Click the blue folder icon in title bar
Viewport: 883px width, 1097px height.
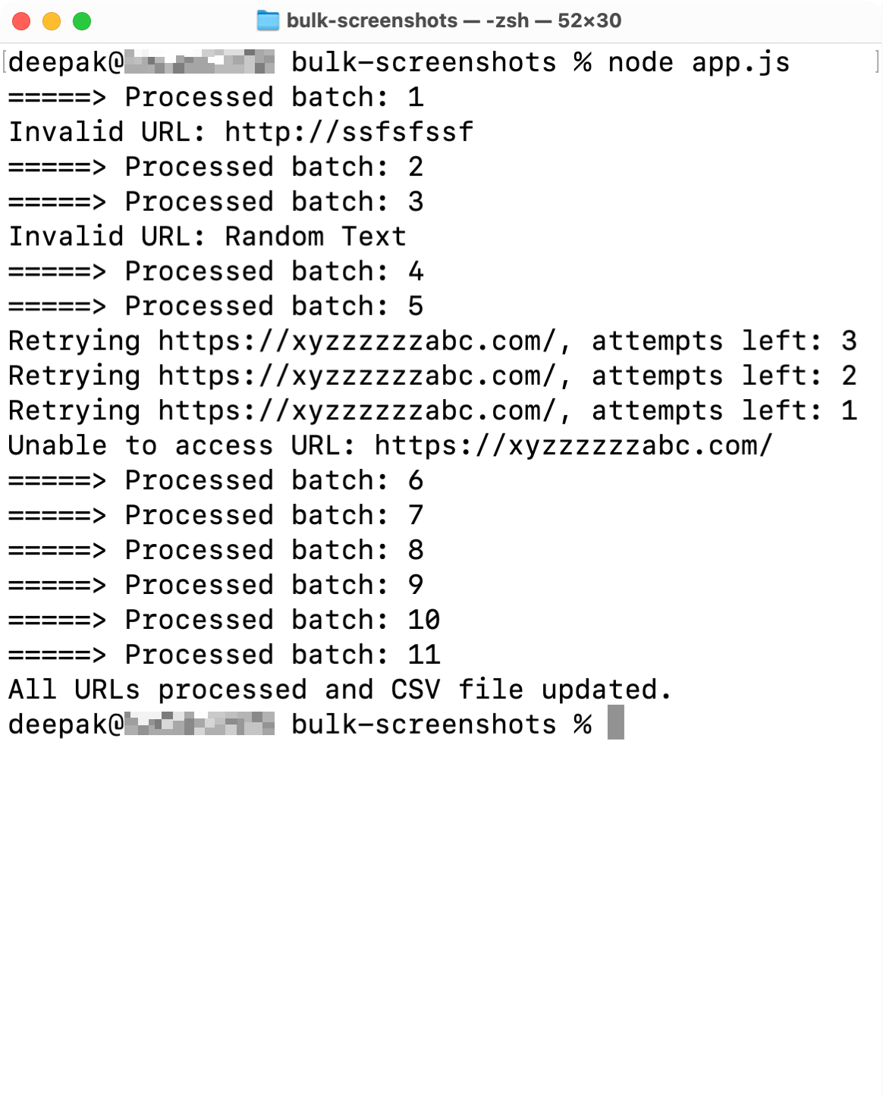pyautogui.click(x=267, y=20)
